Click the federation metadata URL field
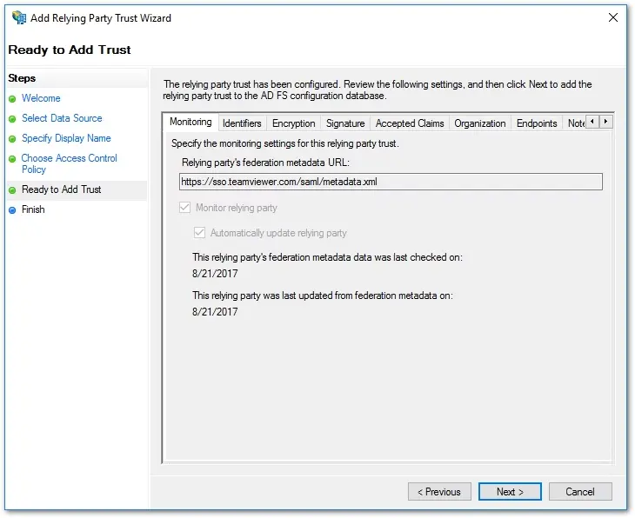This screenshot has height=518, width=635. [x=391, y=182]
